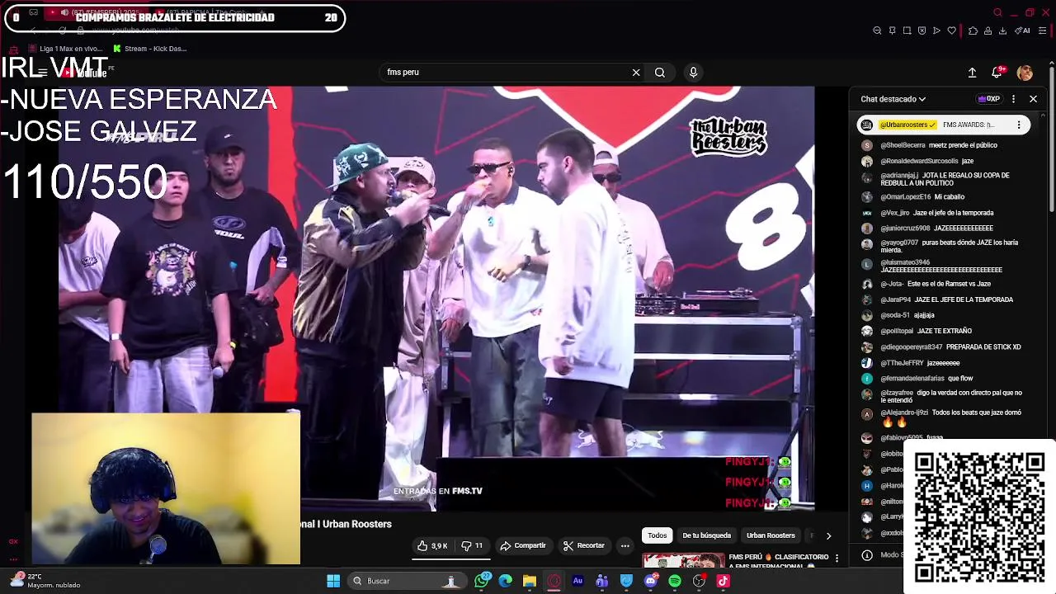This screenshot has width=1056, height=594.
Task: Open the Windows Start menu
Action: [x=333, y=582]
